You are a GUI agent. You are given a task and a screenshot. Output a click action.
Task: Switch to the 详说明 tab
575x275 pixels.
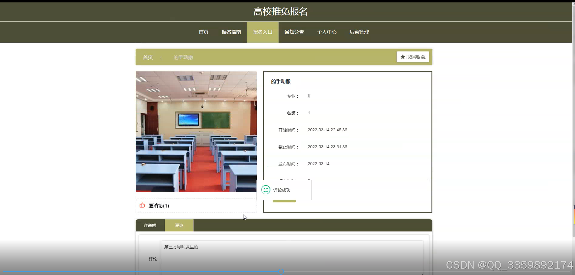click(150, 225)
